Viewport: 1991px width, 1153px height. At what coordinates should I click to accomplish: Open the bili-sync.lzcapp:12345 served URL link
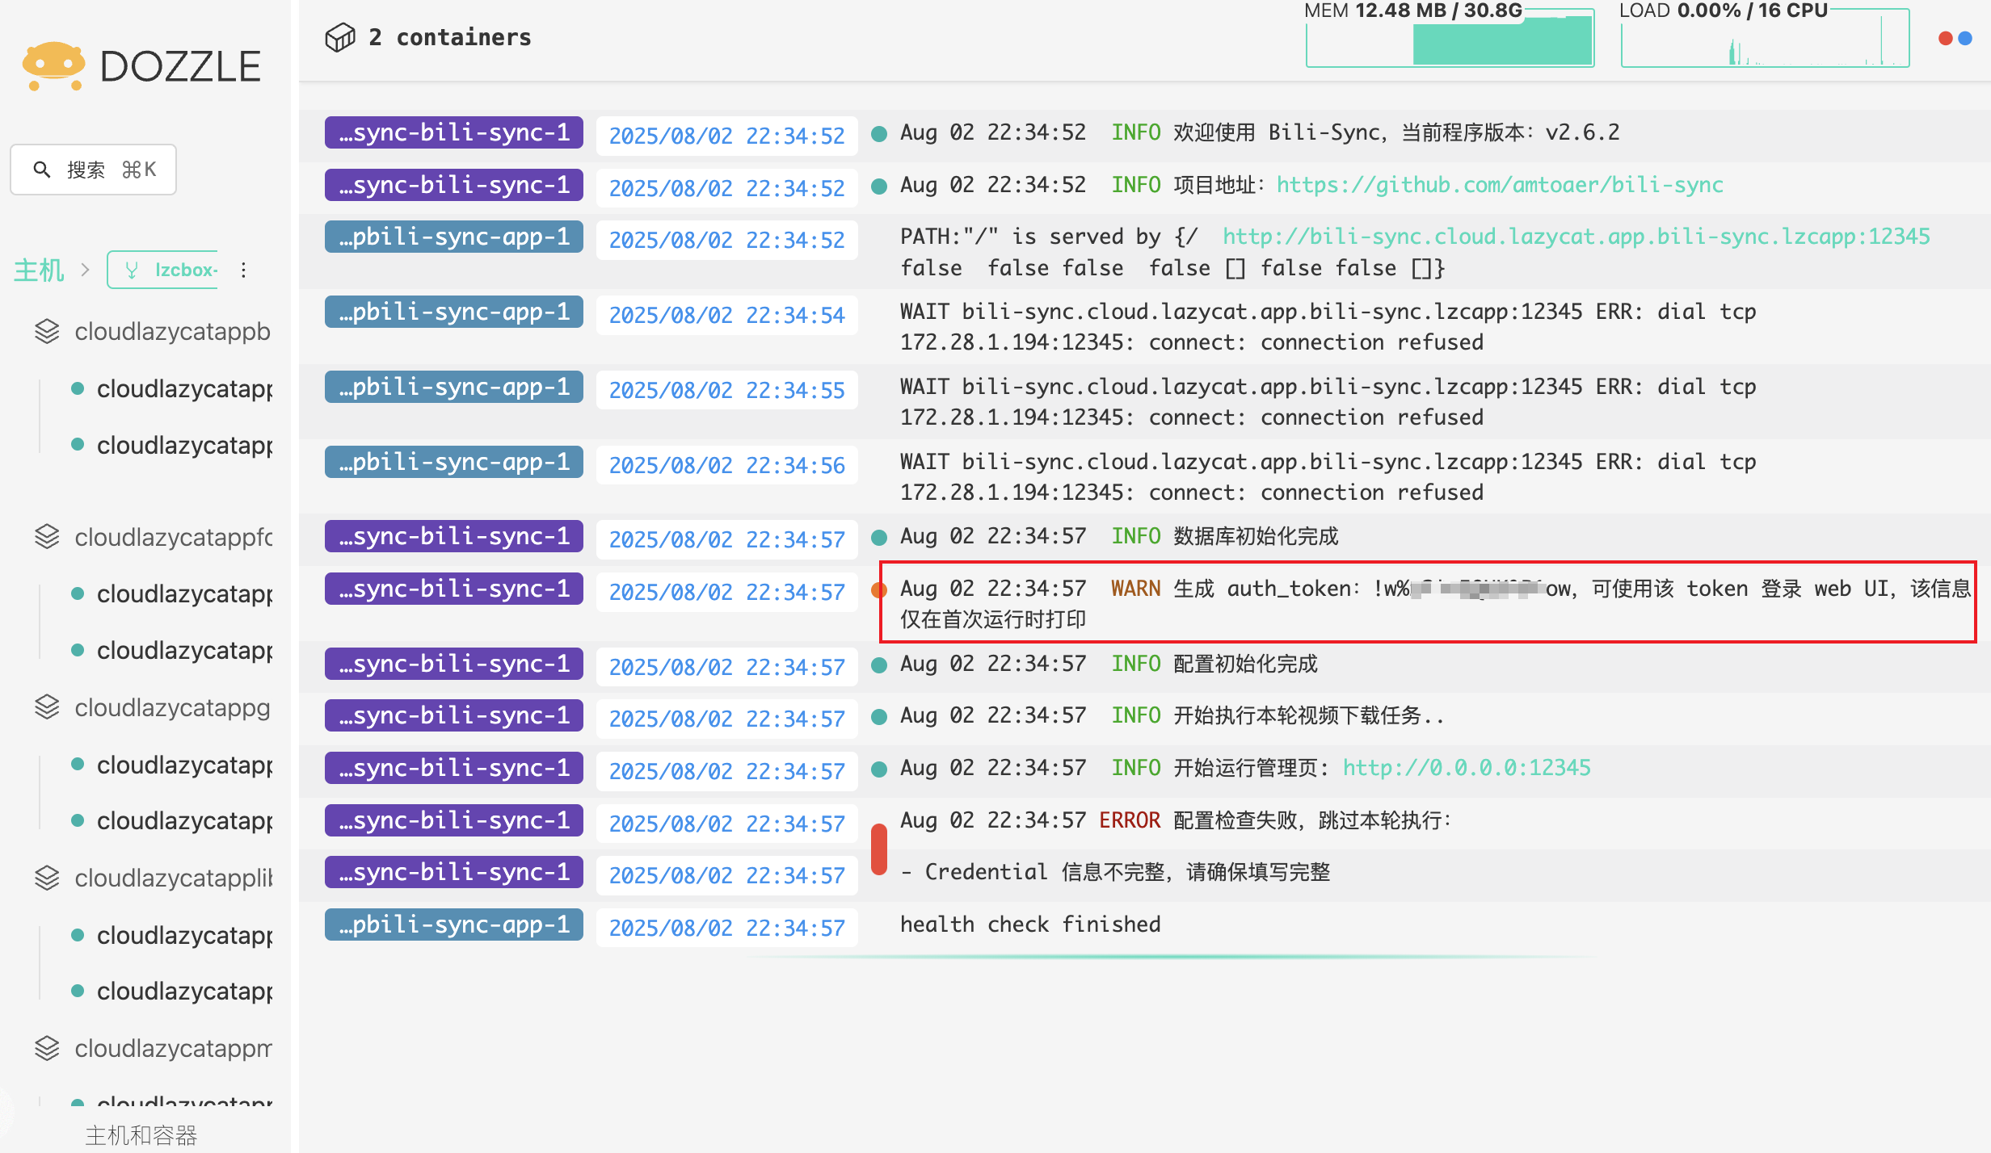coord(1576,237)
